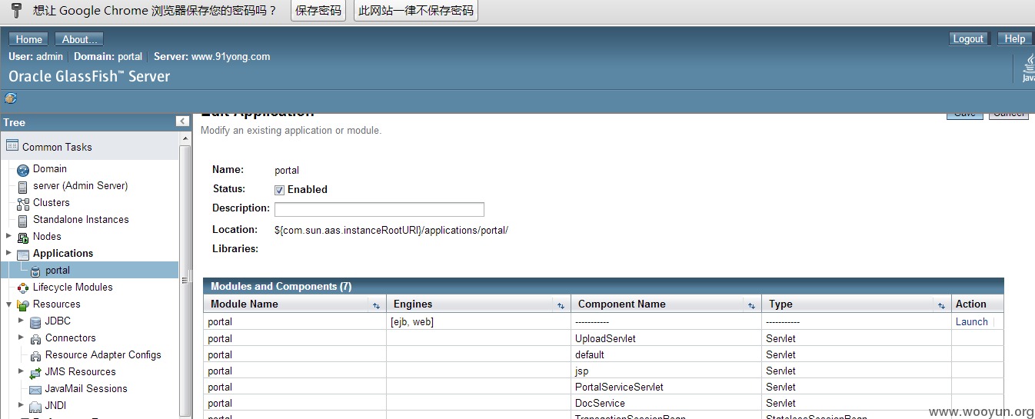Click the Lifecycle Modules icon
1035x419 pixels.
[x=23, y=288]
